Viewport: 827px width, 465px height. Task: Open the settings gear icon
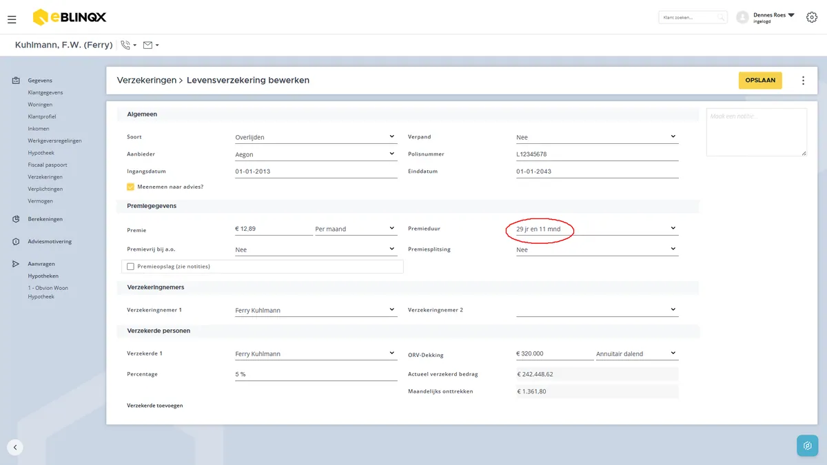pyautogui.click(x=811, y=17)
